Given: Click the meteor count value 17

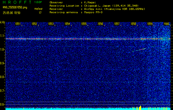Looking at the screenshot, I should tap(40, 13).
